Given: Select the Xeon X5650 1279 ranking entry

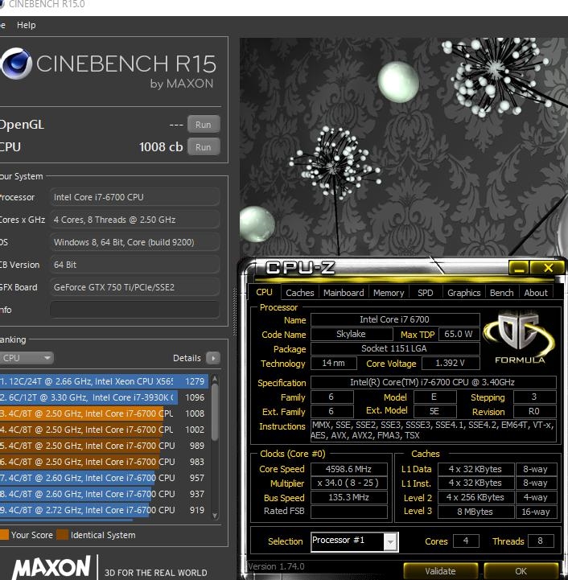Looking at the screenshot, I should click(105, 381).
